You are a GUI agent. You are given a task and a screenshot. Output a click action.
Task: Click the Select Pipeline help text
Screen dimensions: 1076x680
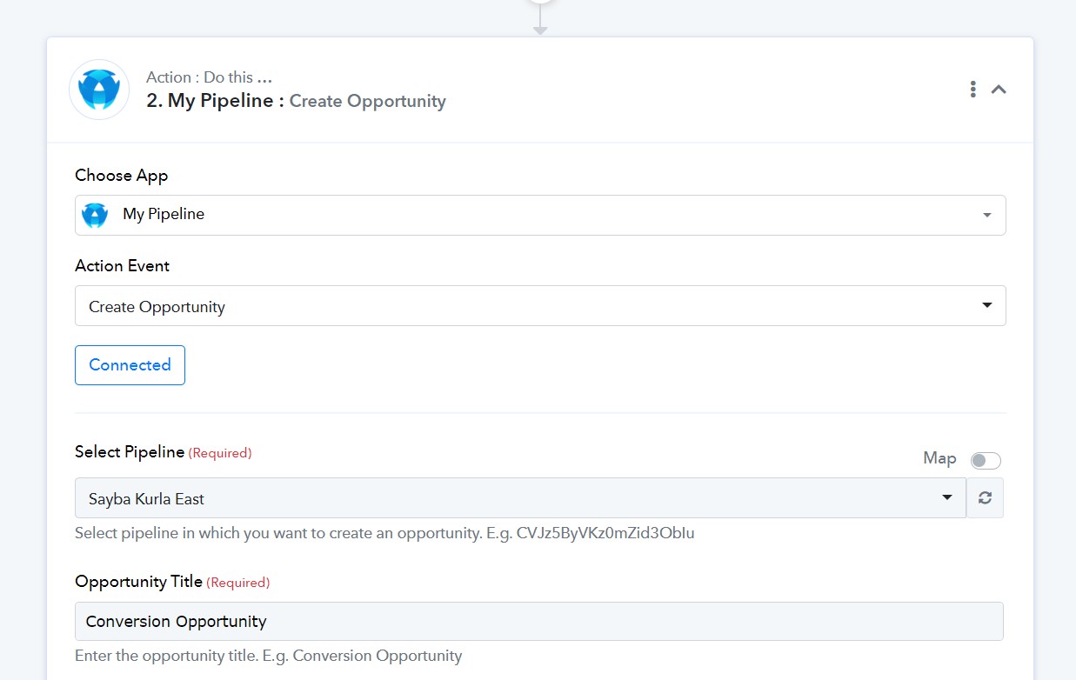pyautogui.click(x=384, y=533)
